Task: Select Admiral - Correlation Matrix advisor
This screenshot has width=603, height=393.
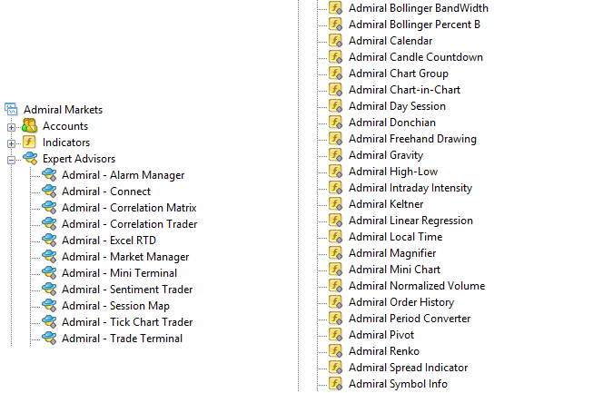Action: coord(129,208)
